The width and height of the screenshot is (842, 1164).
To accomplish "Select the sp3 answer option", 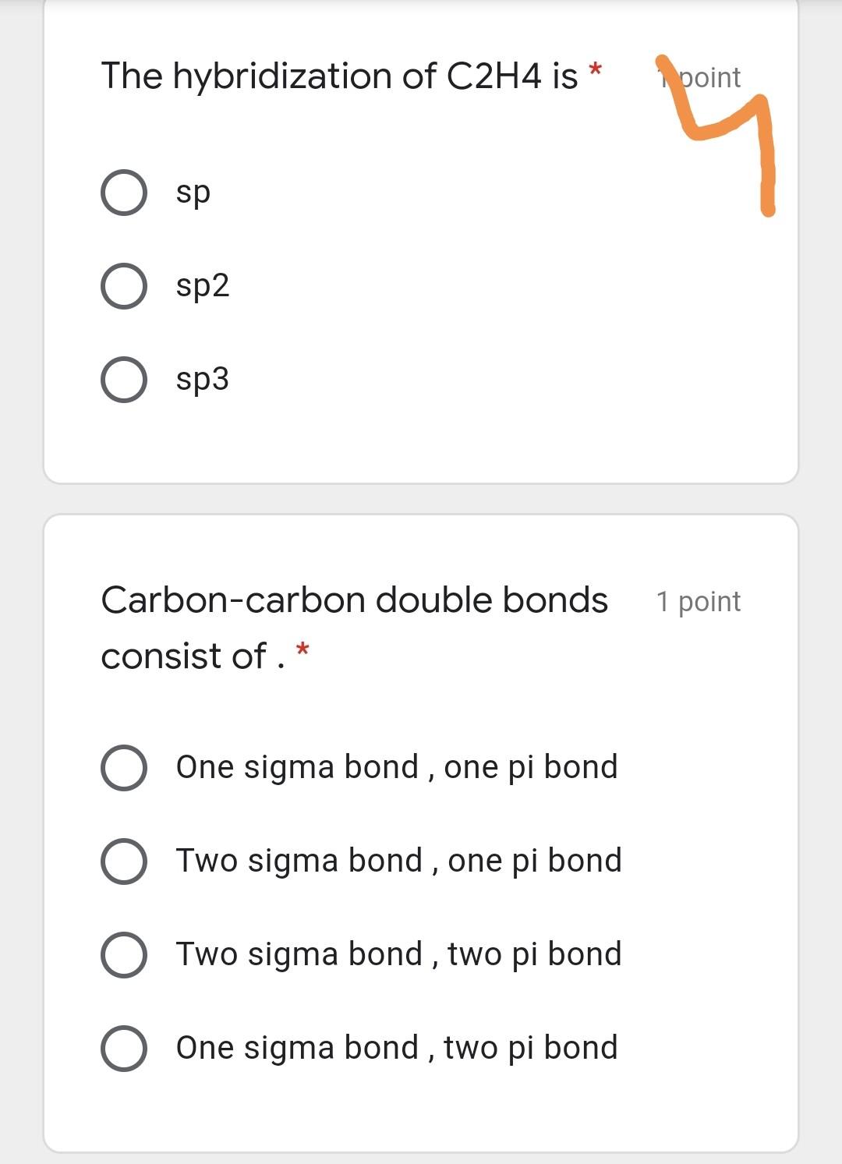I will click(x=123, y=380).
